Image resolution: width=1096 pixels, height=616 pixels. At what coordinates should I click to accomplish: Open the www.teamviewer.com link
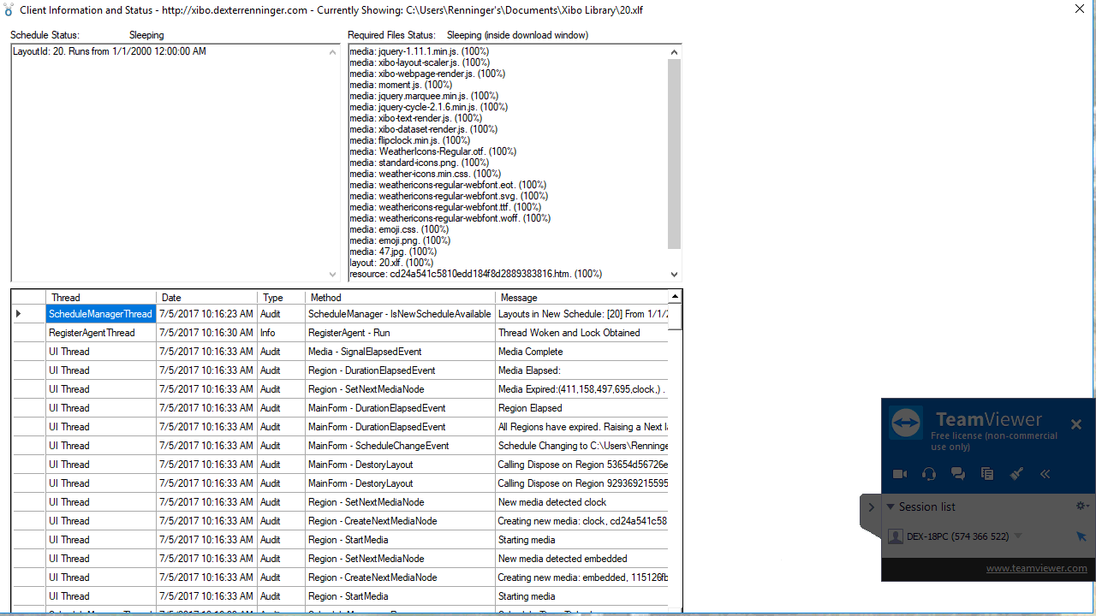click(1036, 568)
